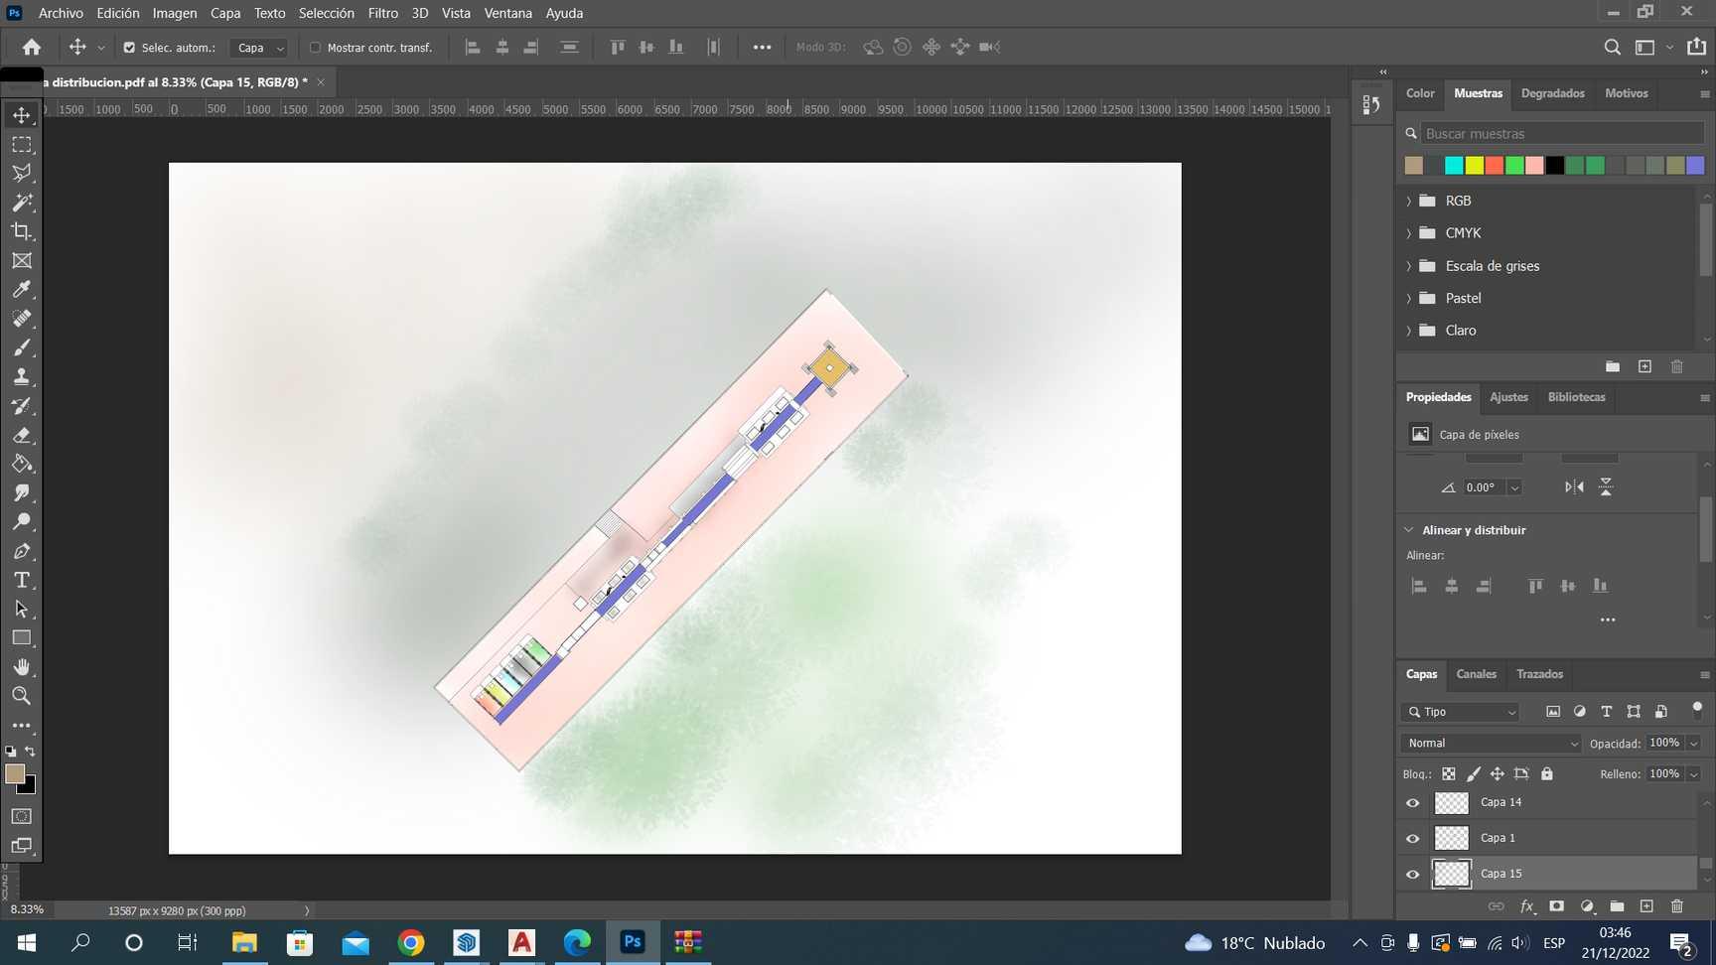Activate the Horizontal Type tool
Image resolution: width=1716 pixels, height=965 pixels.
pyautogui.click(x=22, y=580)
